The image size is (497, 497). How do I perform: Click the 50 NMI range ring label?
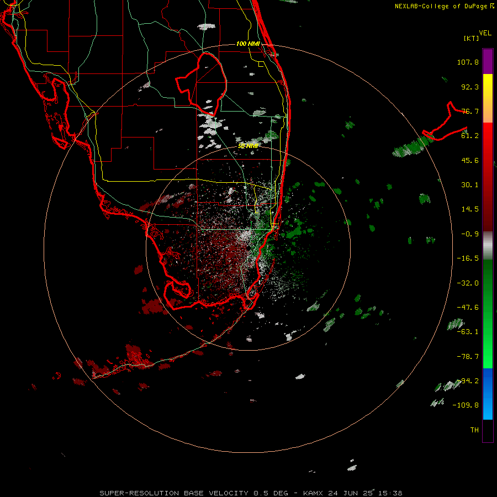pos(248,146)
